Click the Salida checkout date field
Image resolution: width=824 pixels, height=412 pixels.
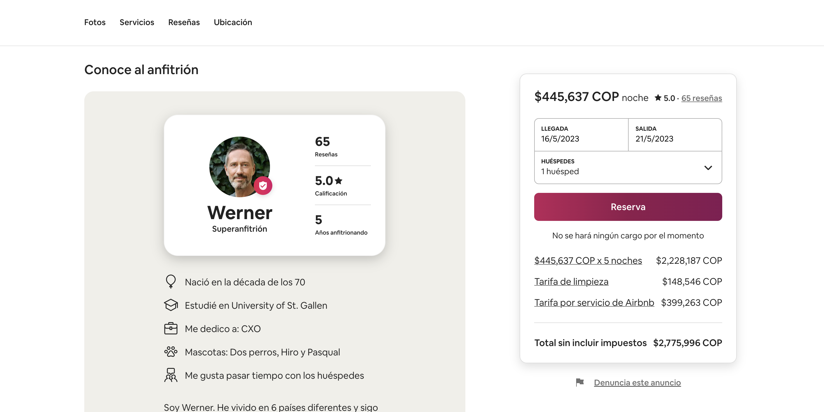(x=675, y=135)
